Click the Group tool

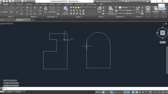[x=138, y=10]
